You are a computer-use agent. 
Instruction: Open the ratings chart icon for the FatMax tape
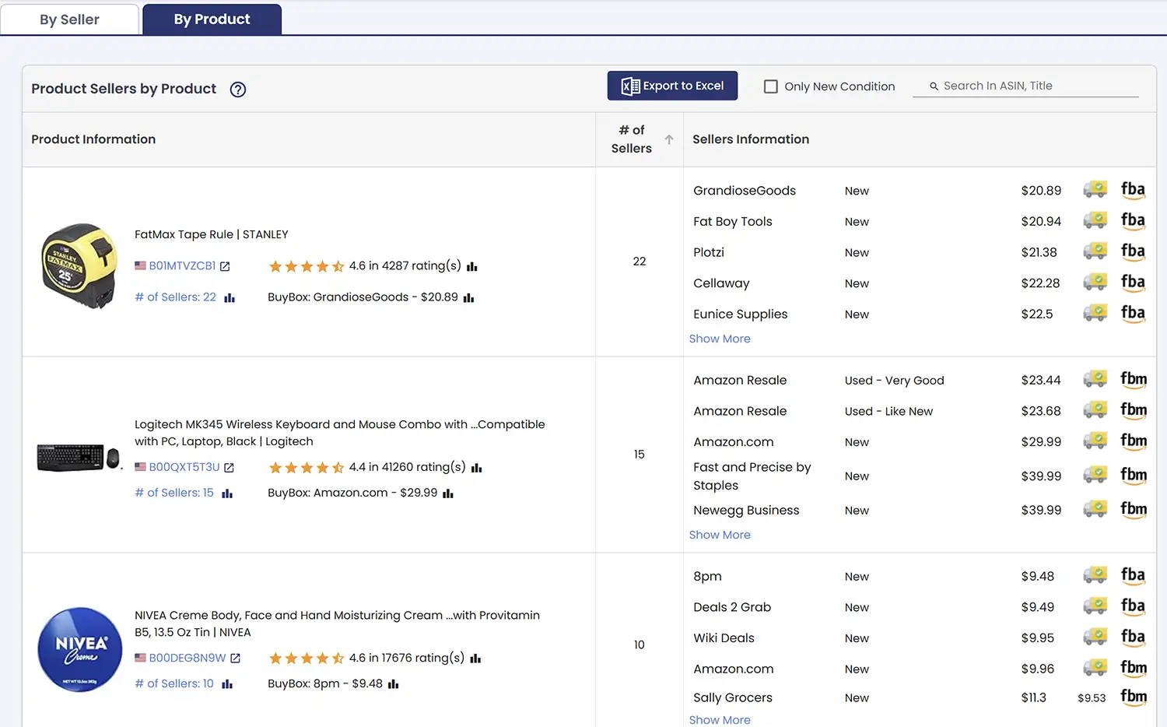[472, 265]
